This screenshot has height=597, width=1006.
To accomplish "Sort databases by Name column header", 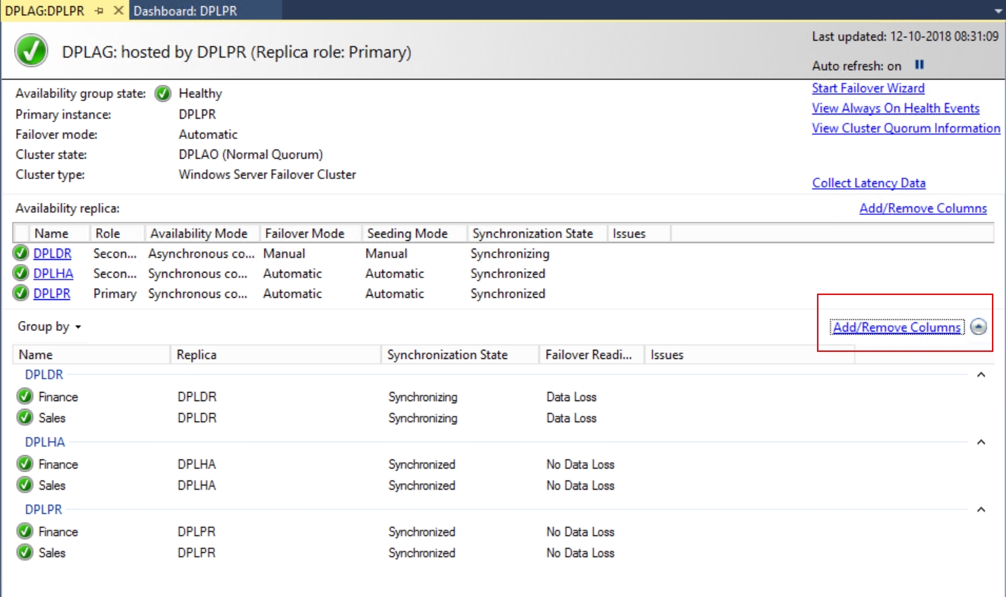I will pos(91,355).
